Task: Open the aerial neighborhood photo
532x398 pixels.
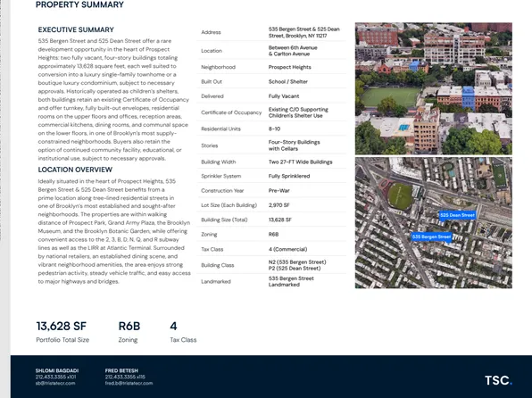Action: coord(434,88)
